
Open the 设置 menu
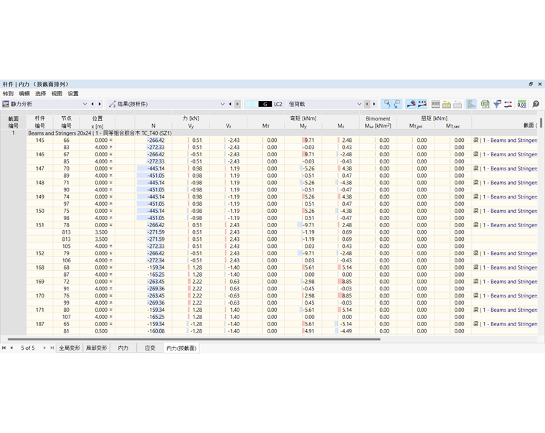[73, 93]
